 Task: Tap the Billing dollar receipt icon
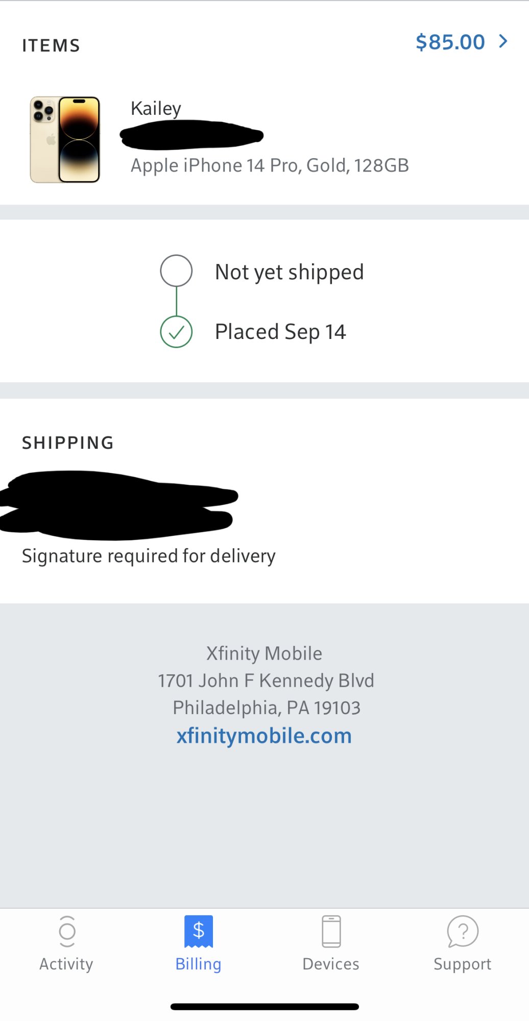(x=199, y=931)
